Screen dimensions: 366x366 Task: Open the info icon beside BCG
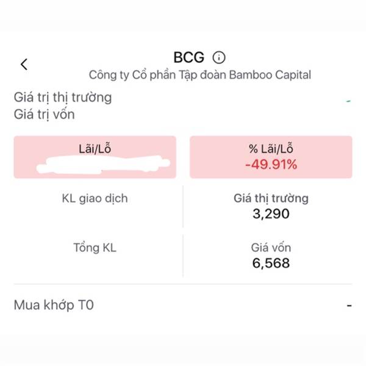[219, 57]
